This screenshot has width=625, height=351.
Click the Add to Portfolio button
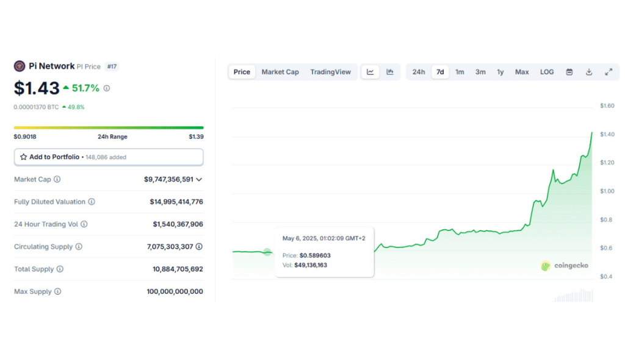[x=109, y=157]
